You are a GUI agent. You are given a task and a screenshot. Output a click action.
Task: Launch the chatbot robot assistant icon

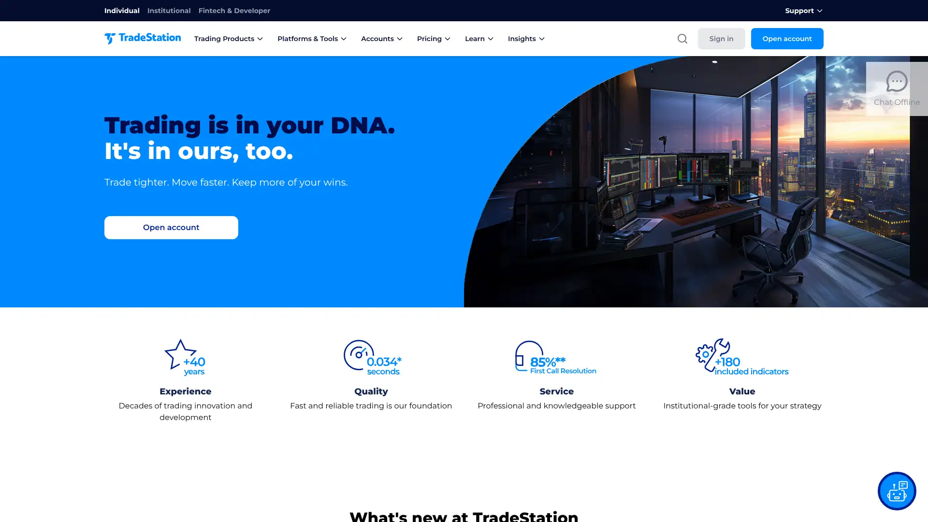pos(897,491)
